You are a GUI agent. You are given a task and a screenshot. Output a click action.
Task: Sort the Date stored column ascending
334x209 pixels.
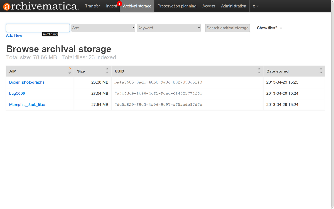(x=321, y=69)
